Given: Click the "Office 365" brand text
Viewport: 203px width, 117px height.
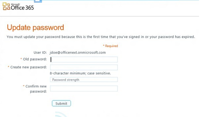Looking at the screenshot, I should [x=22, y=8].
